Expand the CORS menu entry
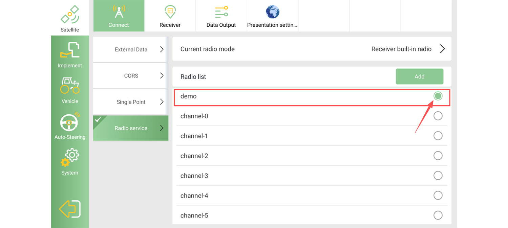This screenshot has width=508, height=228. [x=130, y=76]
